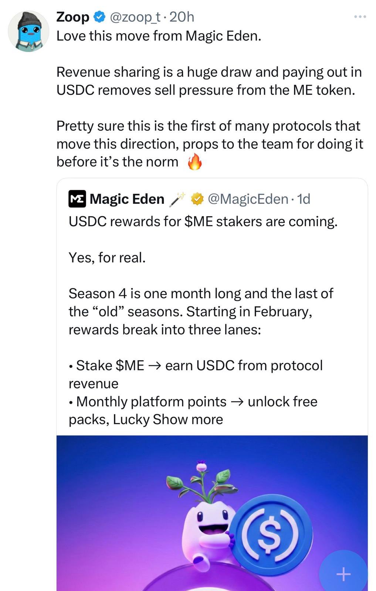
Task: Tap the Magic Eden ME logo
Action: [x=77, y=199]
